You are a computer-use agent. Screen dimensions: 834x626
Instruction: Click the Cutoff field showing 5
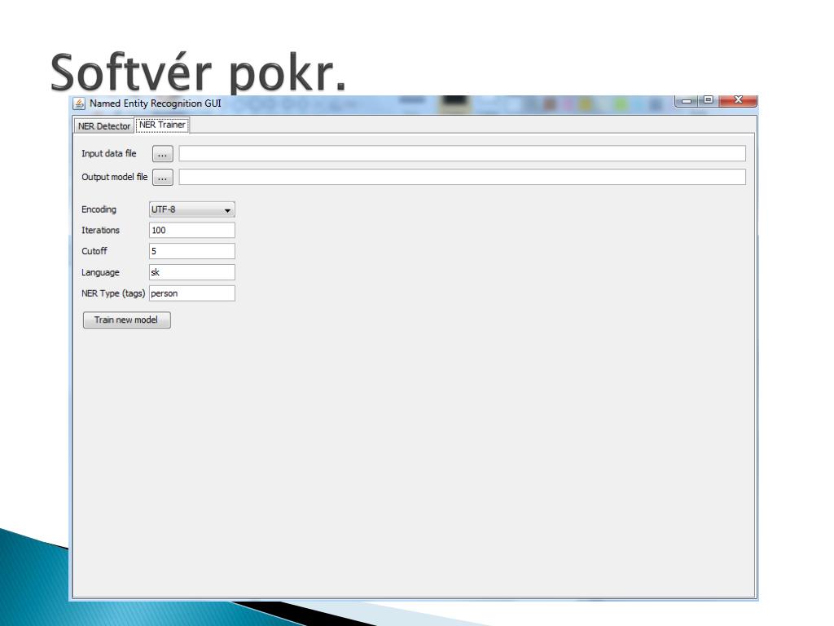(x=192, y=251)
